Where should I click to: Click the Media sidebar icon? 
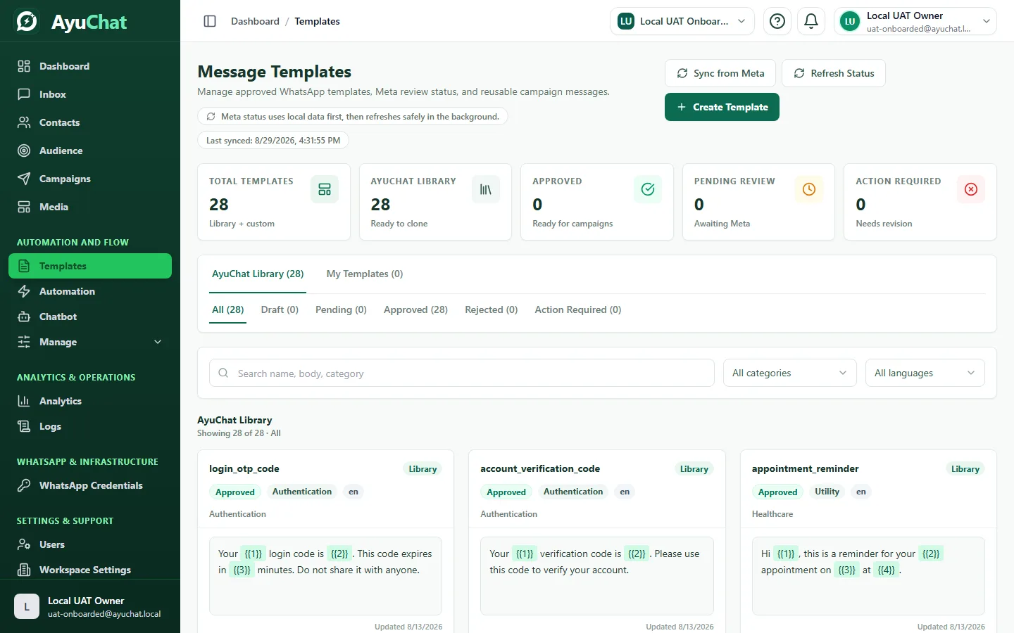[x=24, y=207]
